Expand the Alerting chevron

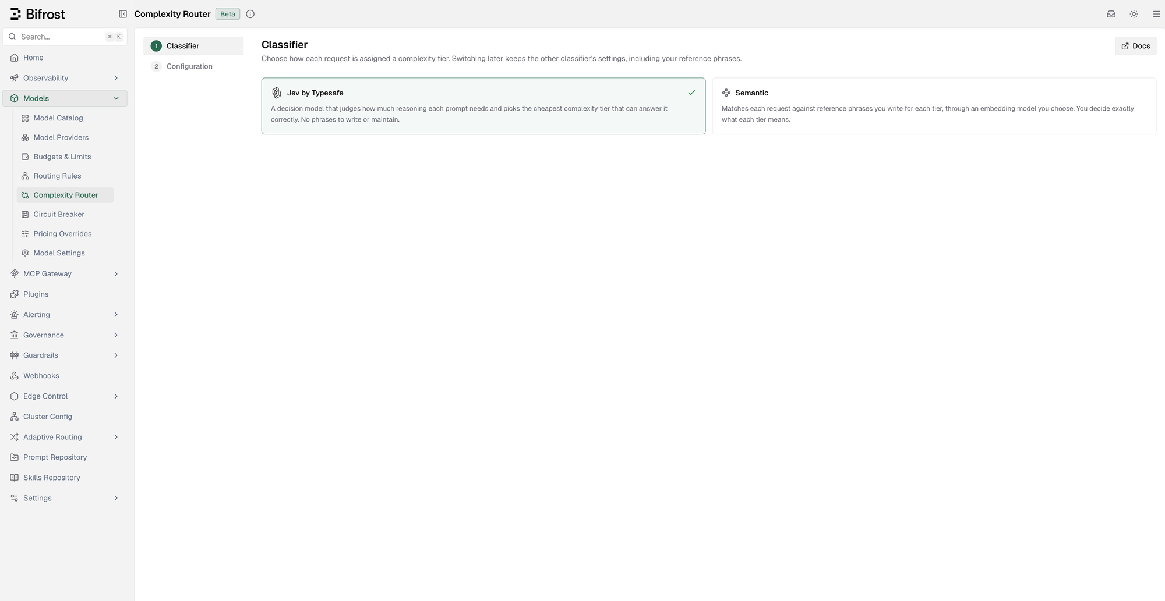tap(116, 315)
